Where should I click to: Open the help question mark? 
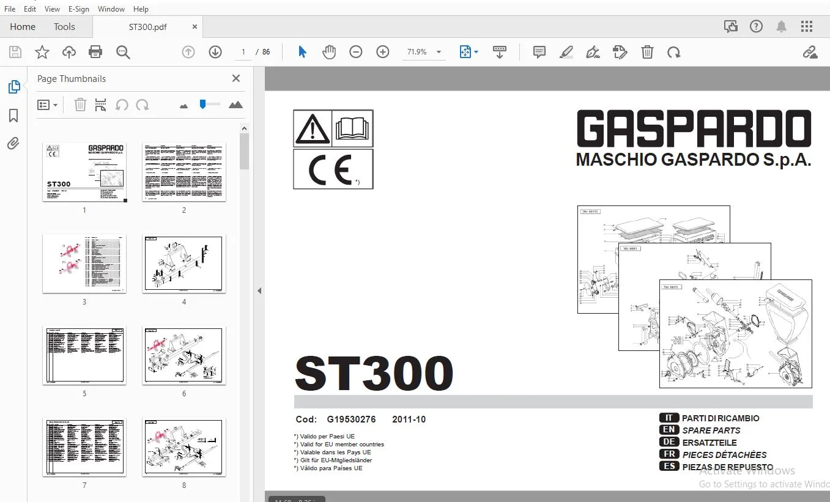[757, 26]
